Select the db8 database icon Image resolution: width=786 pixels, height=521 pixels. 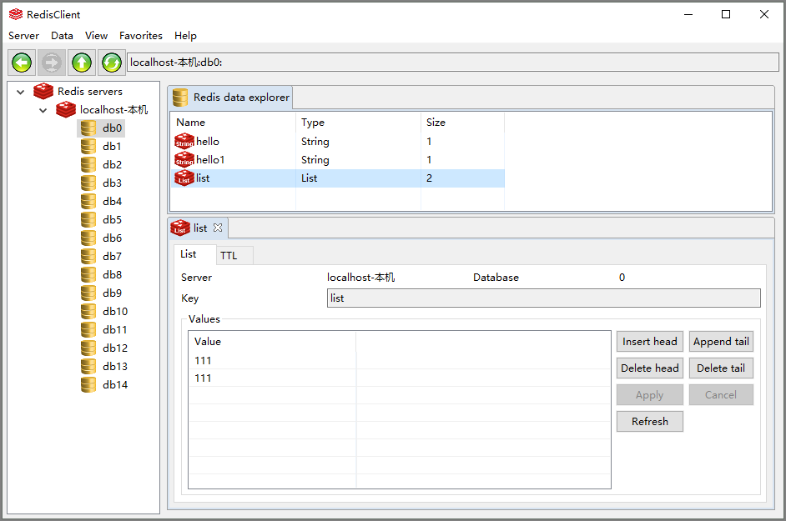[x=88, y=274]
